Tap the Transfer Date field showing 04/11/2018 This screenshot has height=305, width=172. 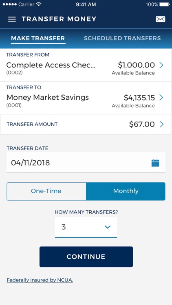tap(86, 162)
